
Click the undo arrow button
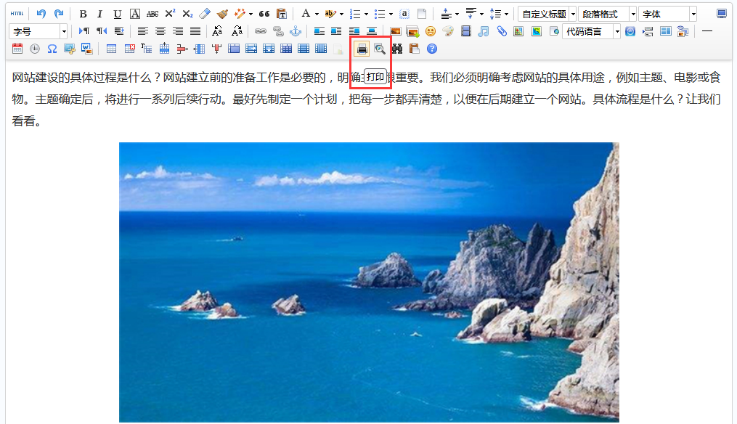(41, 14)
